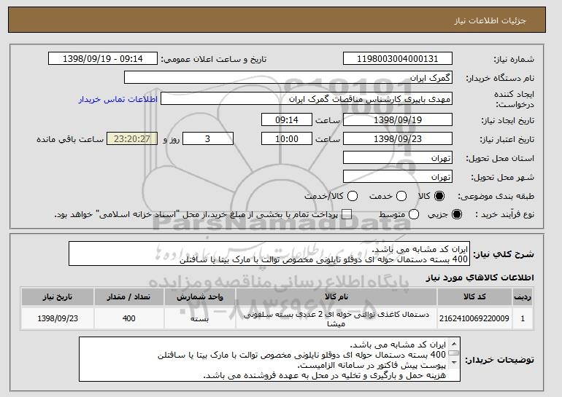Click the تعداد / مقدار column header
The width and height of the screenshot is (562, 397).
pos(128,297)
